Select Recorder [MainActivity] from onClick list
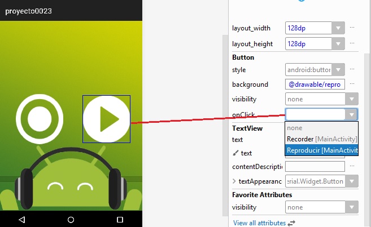Viewport: 371px width, 227px height. (322, 139)
